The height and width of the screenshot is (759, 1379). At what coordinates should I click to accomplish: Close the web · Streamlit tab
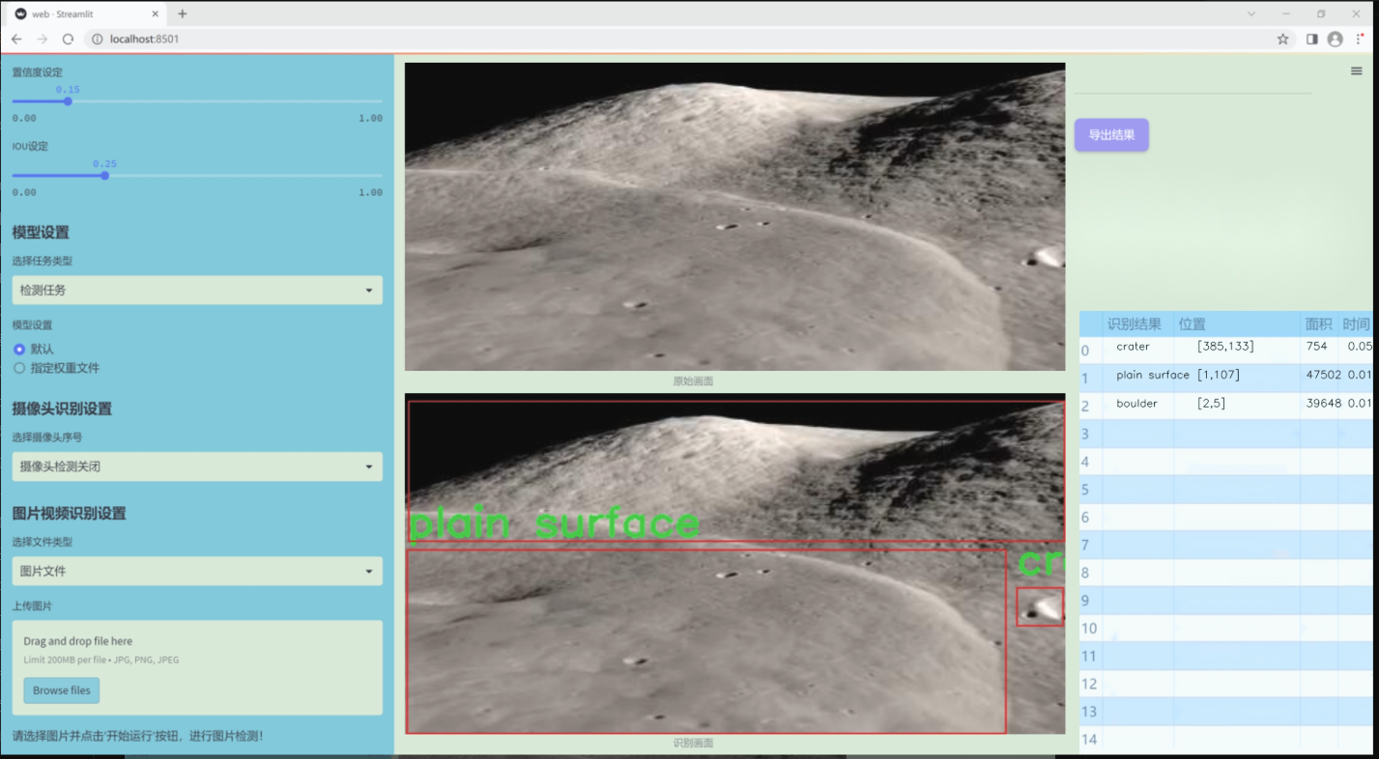click(154, 14)
